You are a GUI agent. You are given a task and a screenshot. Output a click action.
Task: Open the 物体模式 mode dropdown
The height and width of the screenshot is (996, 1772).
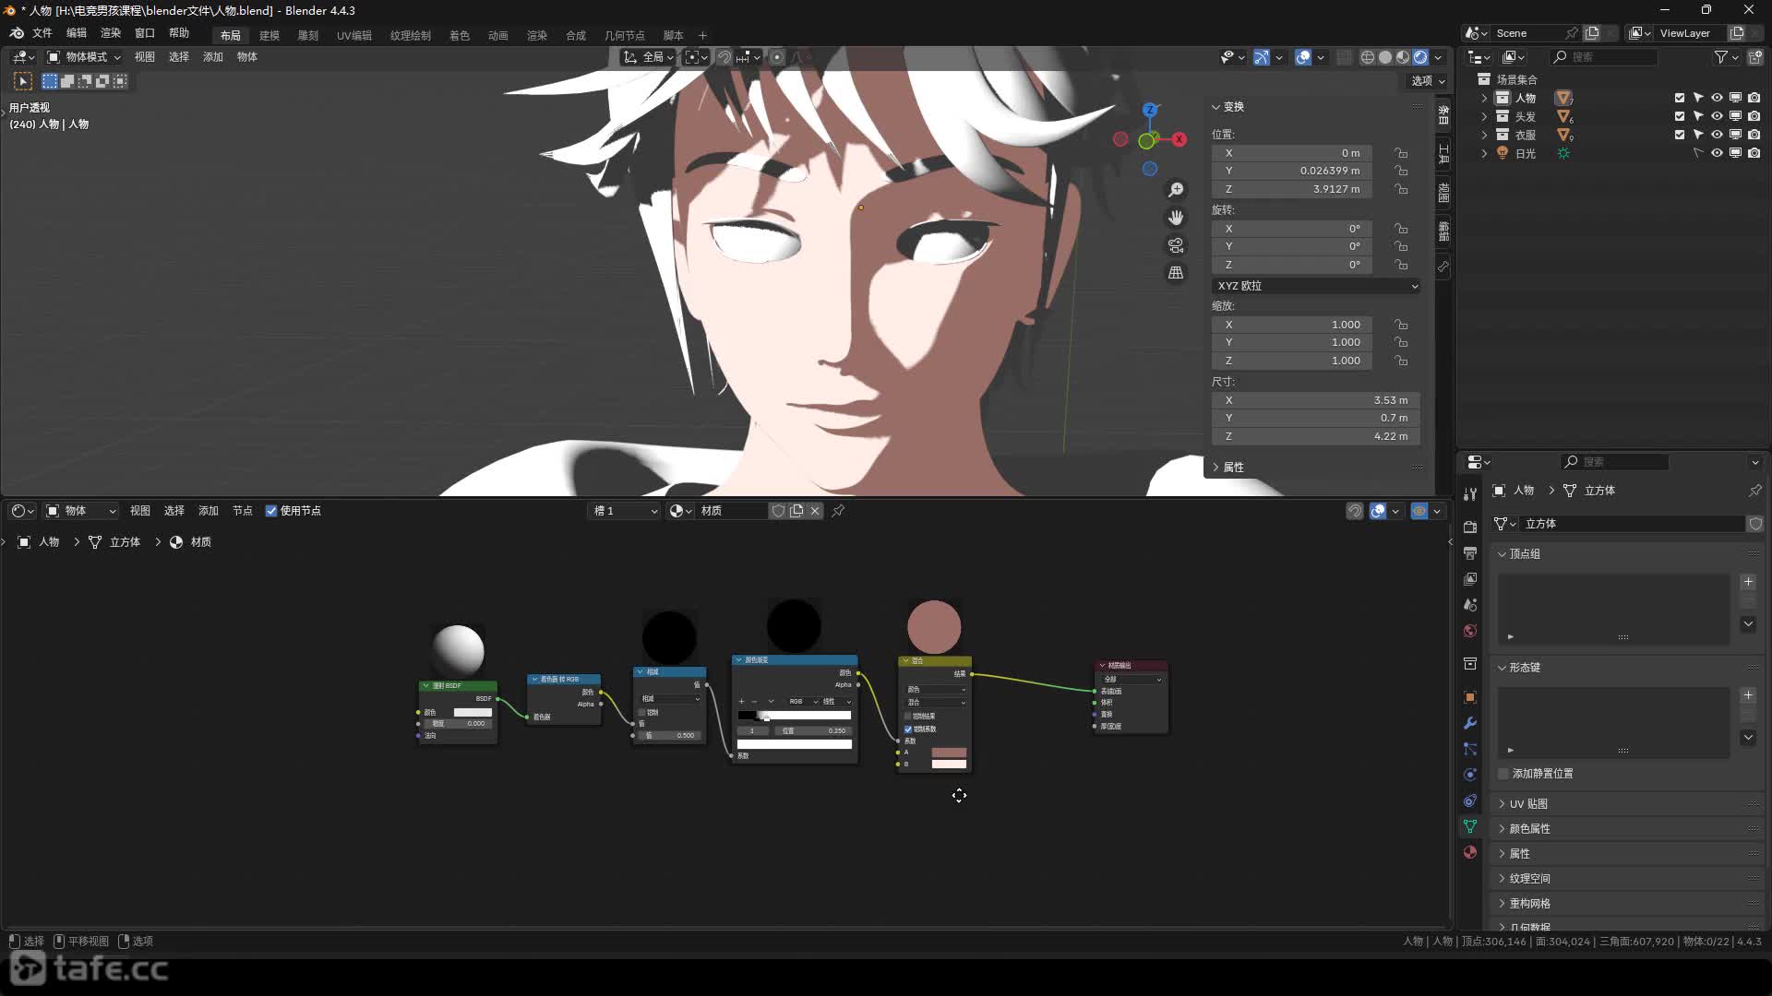(85, 57)
